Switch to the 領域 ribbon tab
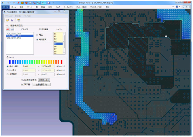The image size is (193, 137). [21, 7]
